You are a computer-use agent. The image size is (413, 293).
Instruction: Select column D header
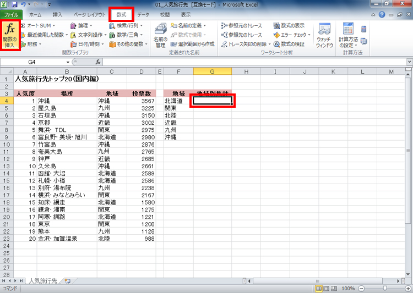coord(142,71)
